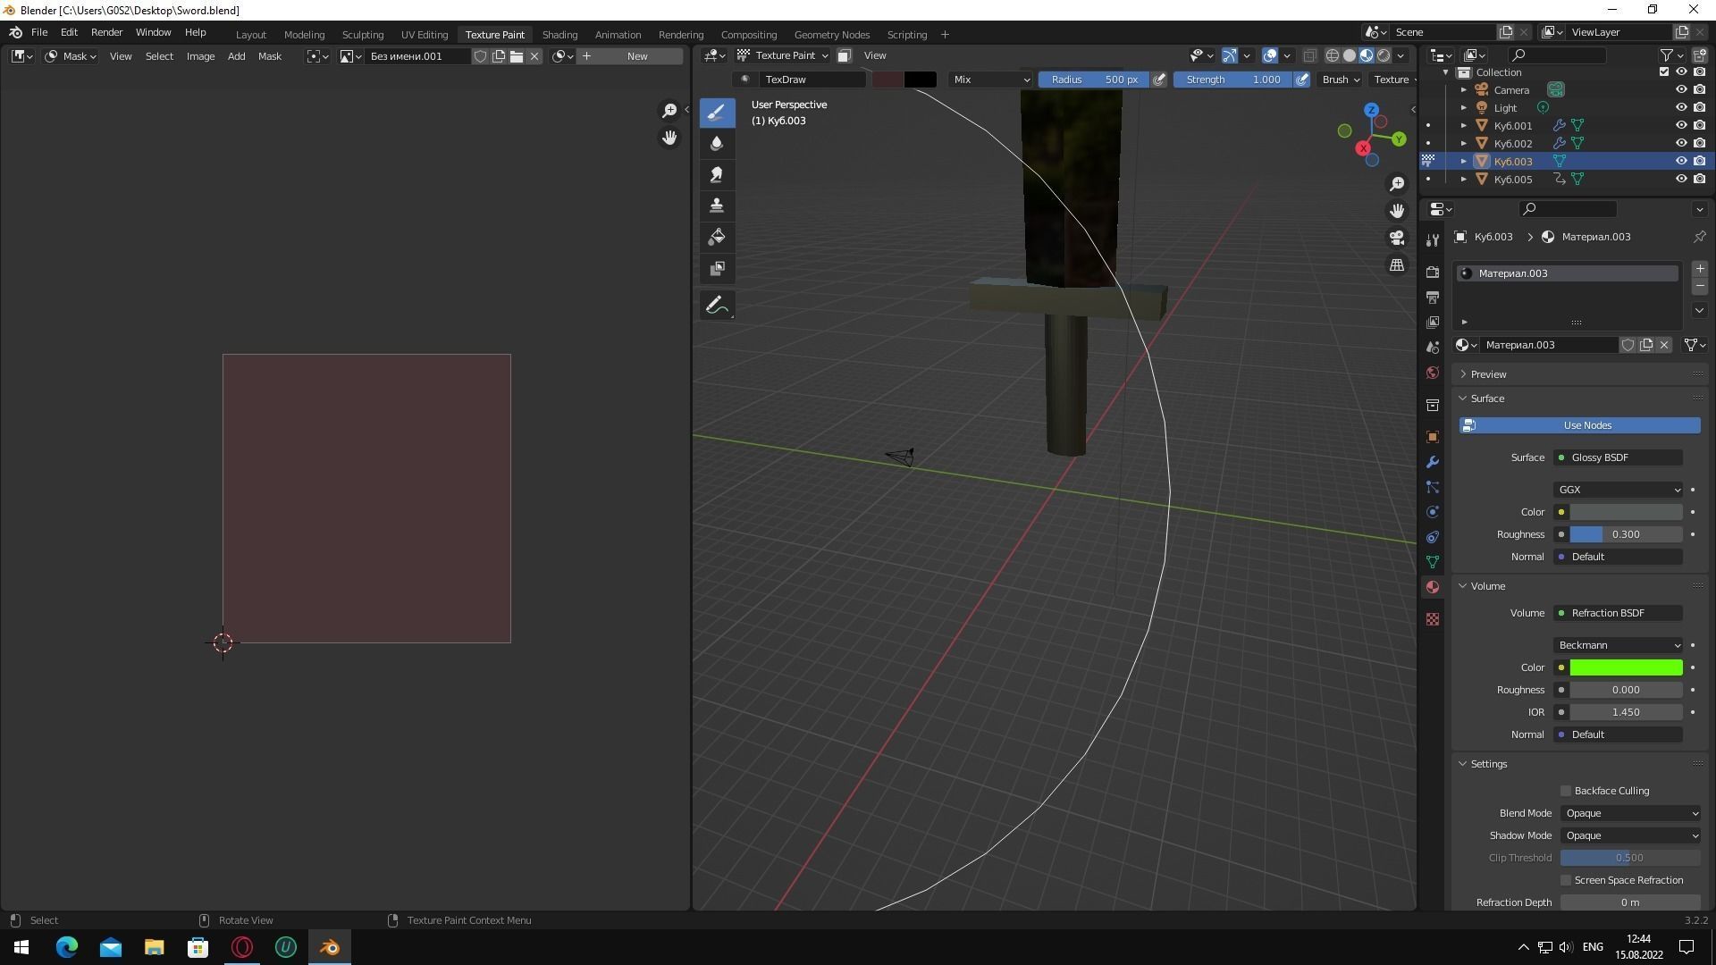Open World Properties
The image size is (1716, 965).
pos(1433,373)
